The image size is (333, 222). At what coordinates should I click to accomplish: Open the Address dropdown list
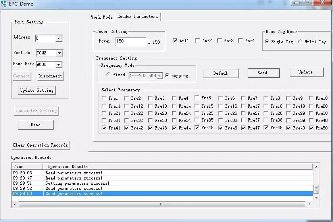click(x=58, y=39)
